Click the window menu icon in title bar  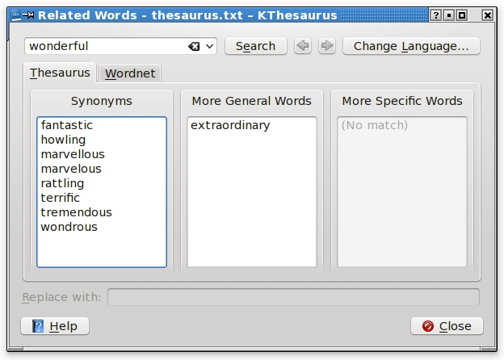tap(15, 15)
